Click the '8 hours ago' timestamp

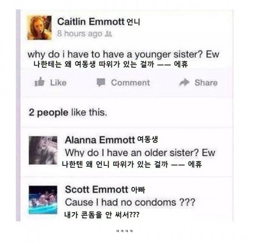tap(80, 34)
